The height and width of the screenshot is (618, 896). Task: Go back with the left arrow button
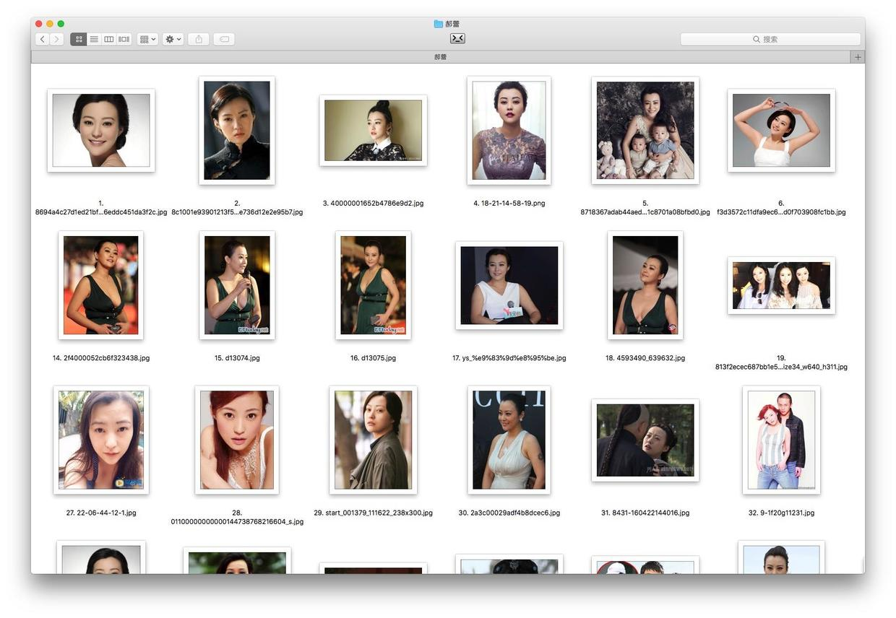(42, 39)
